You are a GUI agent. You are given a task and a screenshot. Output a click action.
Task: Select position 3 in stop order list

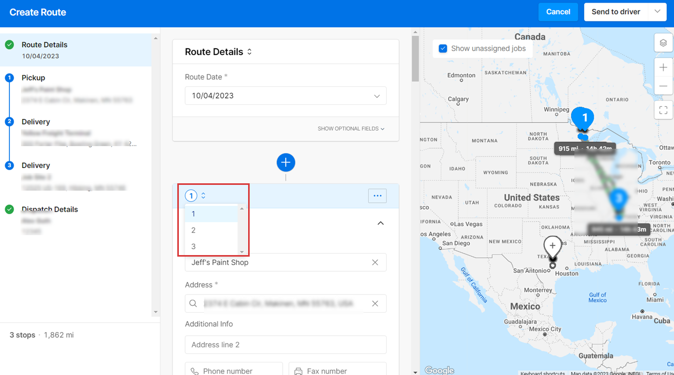coord(194,247)
